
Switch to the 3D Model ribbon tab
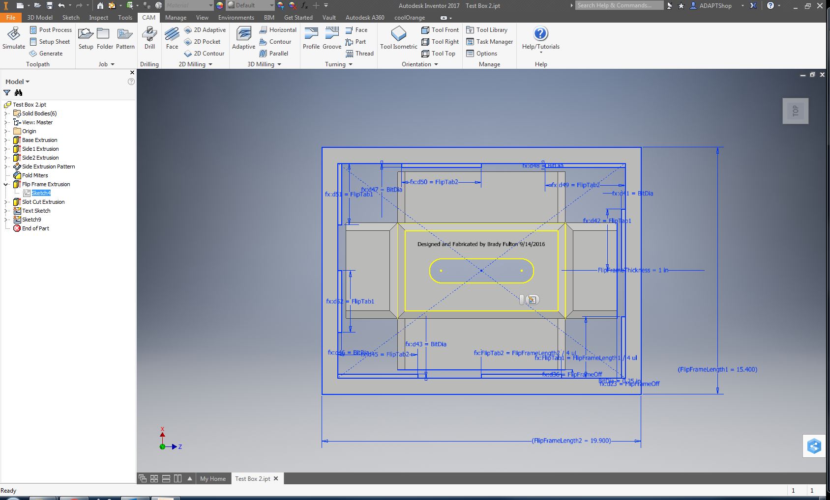pos(40,18)
